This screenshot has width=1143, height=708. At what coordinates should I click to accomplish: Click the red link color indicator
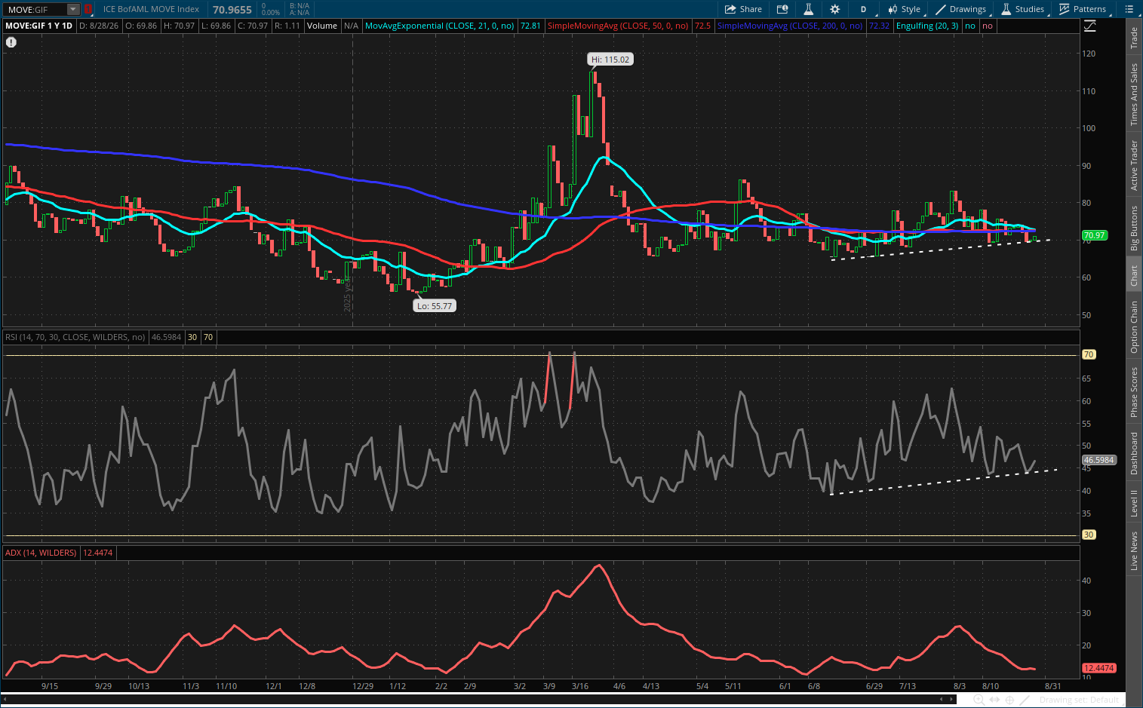pyautogui.click(x=88, y=9)
